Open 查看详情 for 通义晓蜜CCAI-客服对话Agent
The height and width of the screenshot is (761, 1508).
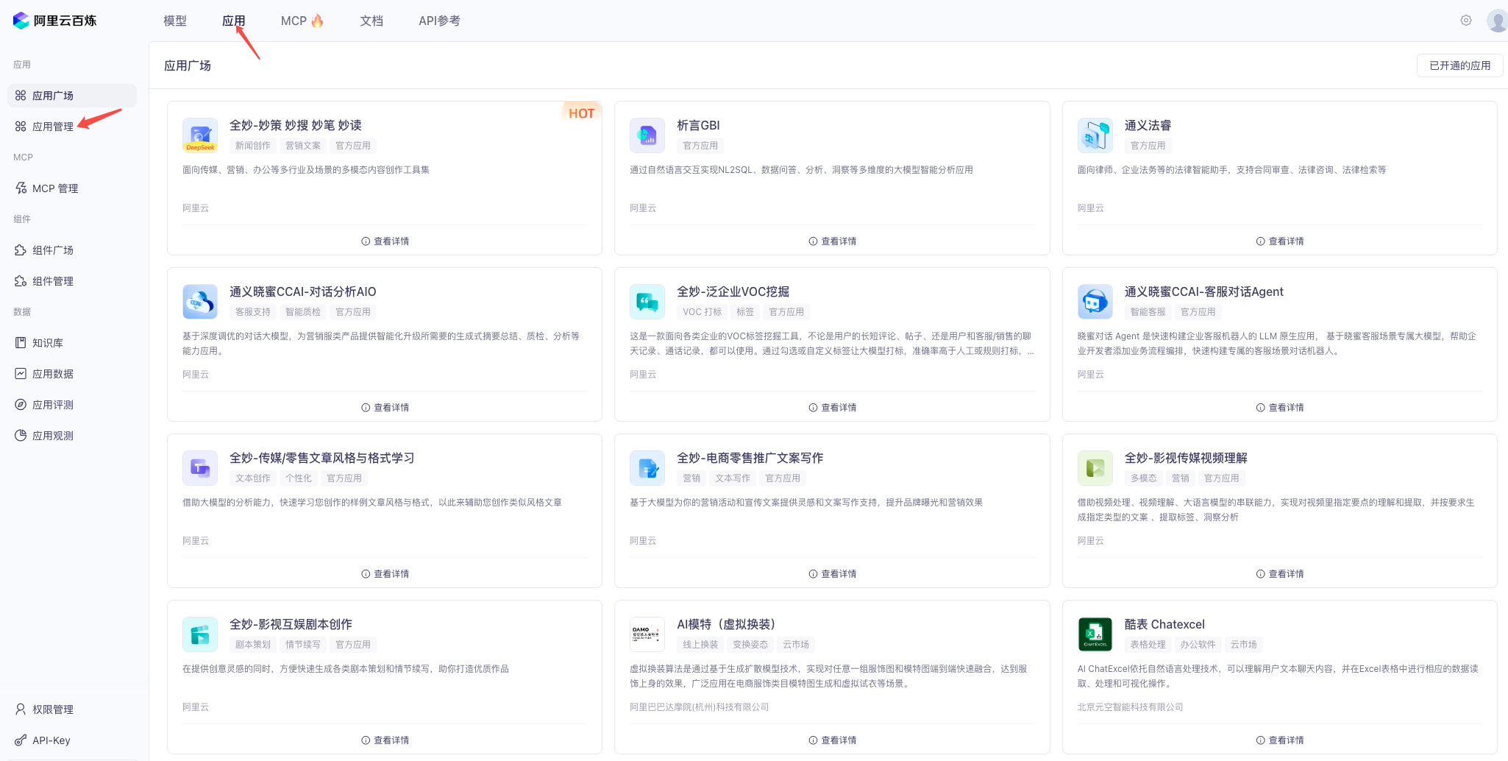(1280, 408)
